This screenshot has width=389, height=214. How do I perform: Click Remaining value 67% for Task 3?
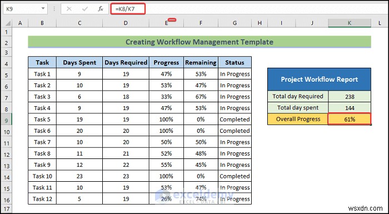pos(201,97)
